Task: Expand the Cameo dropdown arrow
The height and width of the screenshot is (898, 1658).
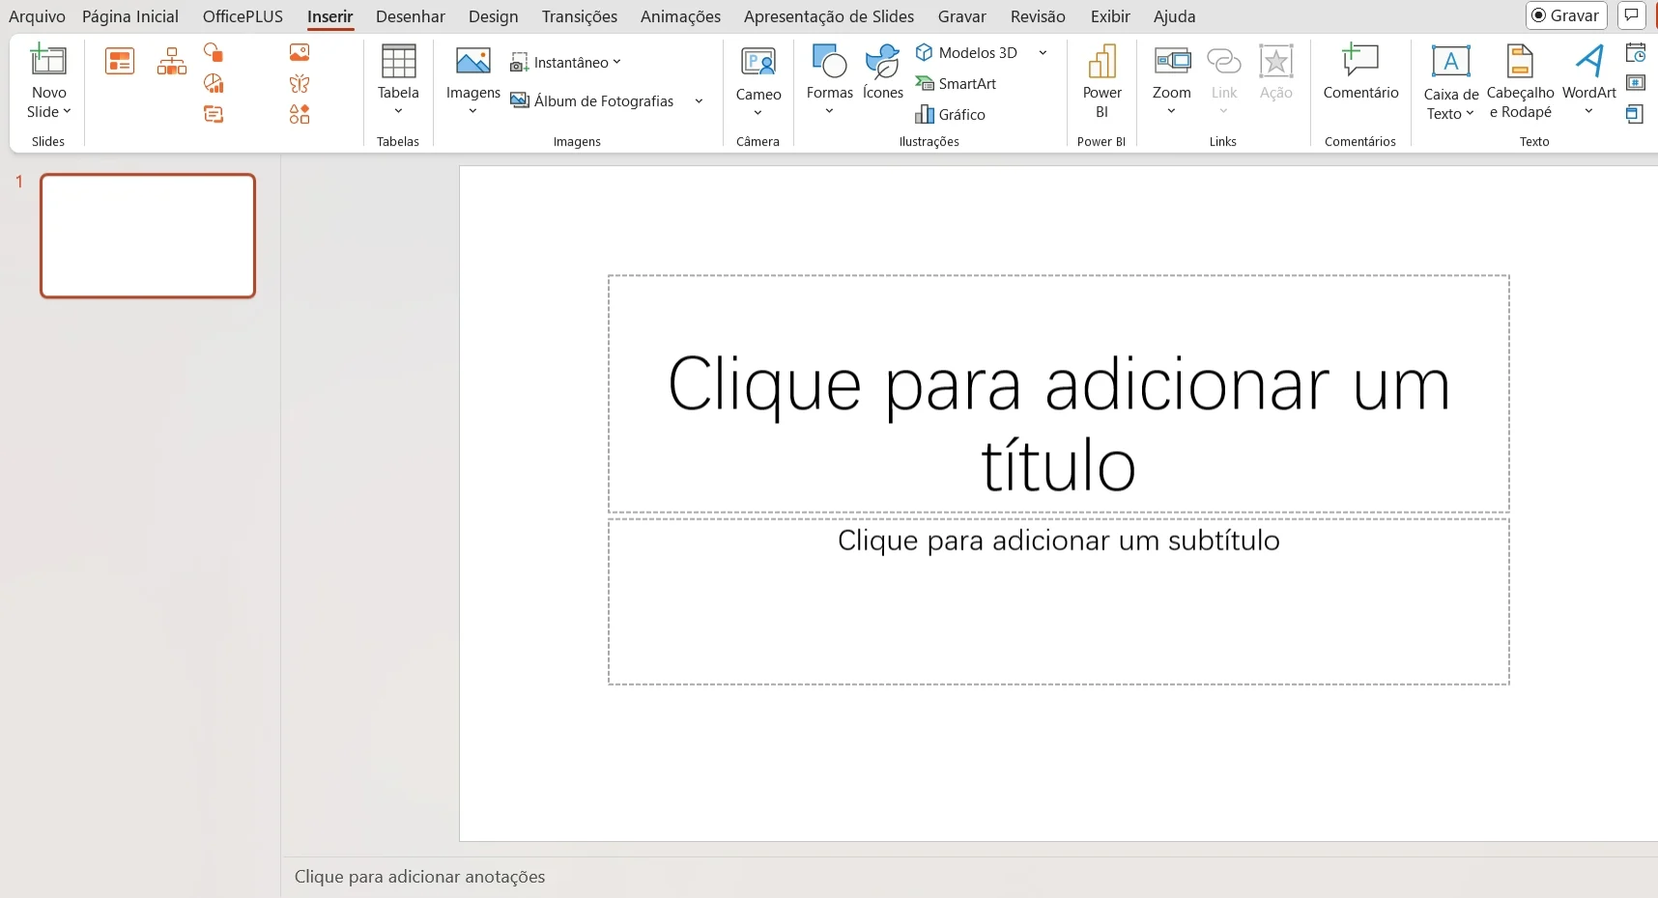Action: point(758,112)
